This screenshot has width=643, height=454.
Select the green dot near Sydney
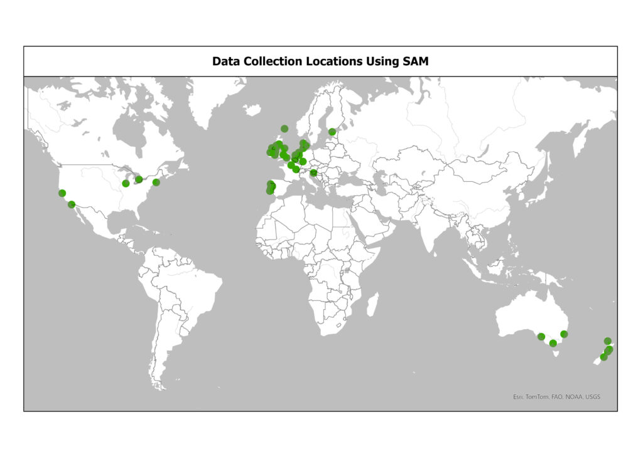point(564,334)
